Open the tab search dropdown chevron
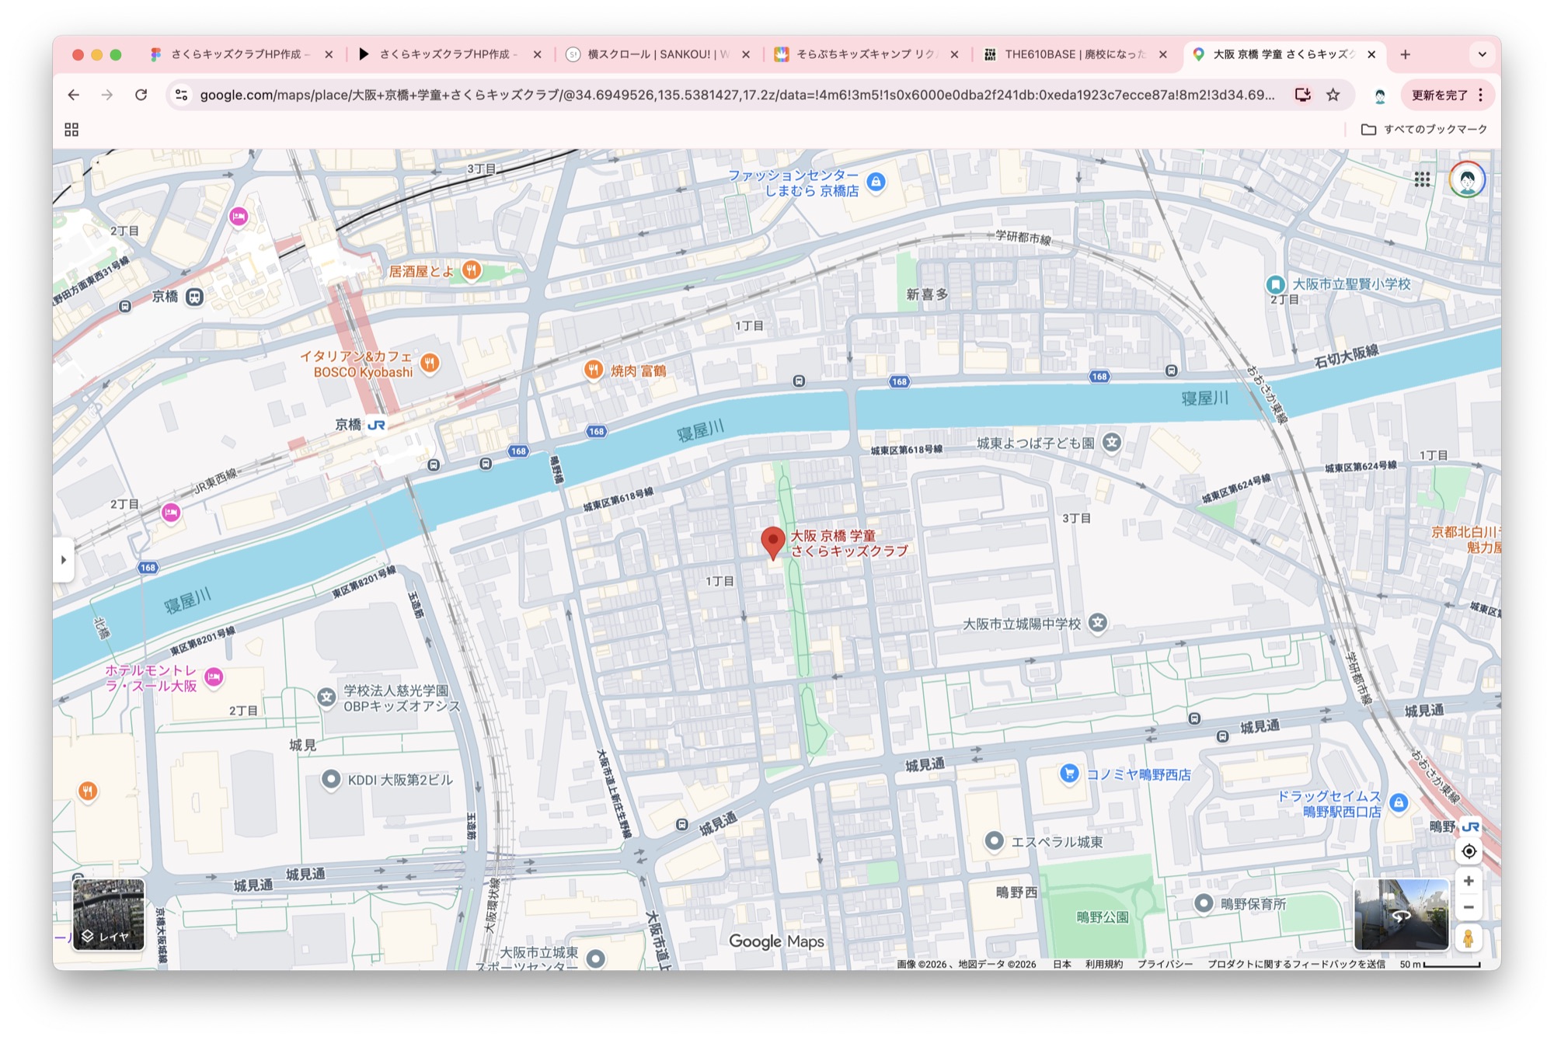This screenshot has height=1040, width=1554. pyautogui.click(x=1482, y=54)
